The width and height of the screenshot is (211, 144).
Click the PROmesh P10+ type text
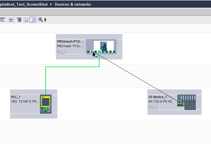[70, 46]
